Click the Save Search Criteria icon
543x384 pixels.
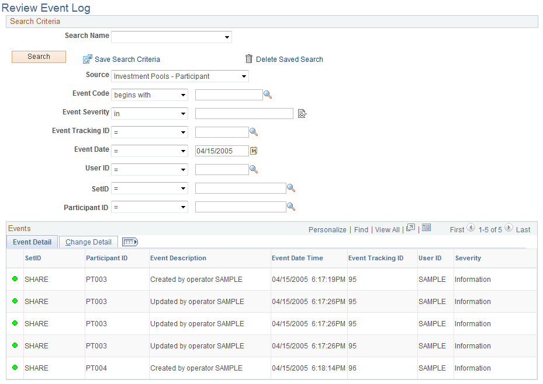pos(87,59)
